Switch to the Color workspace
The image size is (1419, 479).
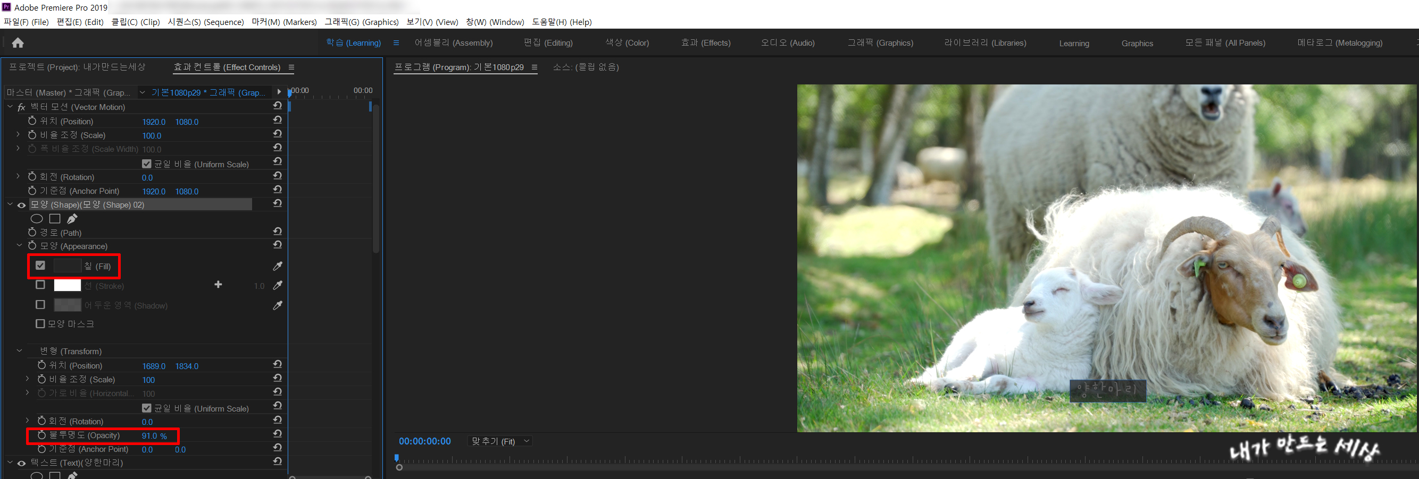click(628, 43)
